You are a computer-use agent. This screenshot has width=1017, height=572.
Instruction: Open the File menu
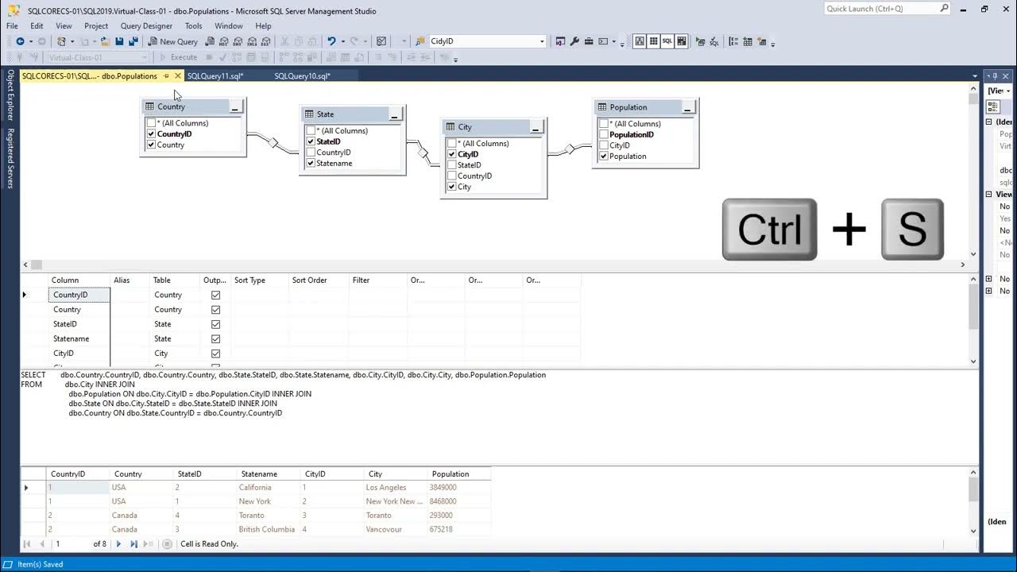(12, 26)
